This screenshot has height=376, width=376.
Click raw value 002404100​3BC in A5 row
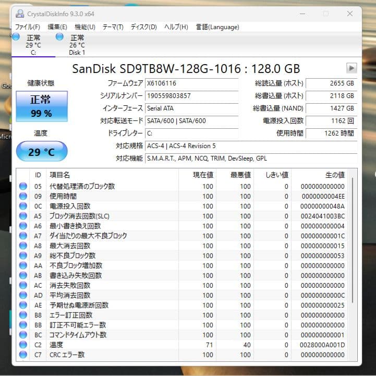323,216
